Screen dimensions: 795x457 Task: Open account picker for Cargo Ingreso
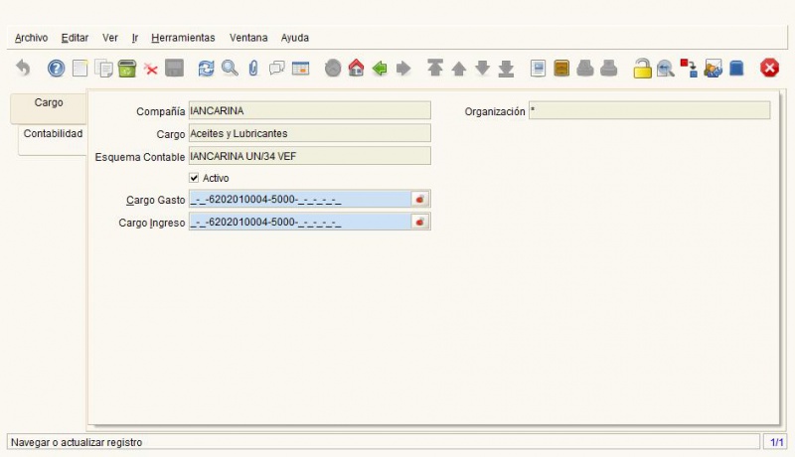pyautogui.click(x=420, y=222)
